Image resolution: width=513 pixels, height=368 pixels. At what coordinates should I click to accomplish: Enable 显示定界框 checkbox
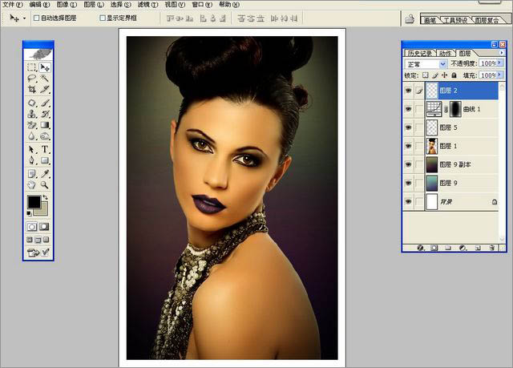click(102, 17)
